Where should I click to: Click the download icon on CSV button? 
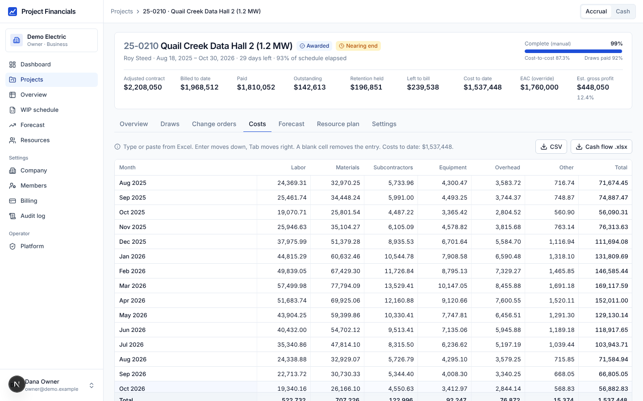click(544, 147)
